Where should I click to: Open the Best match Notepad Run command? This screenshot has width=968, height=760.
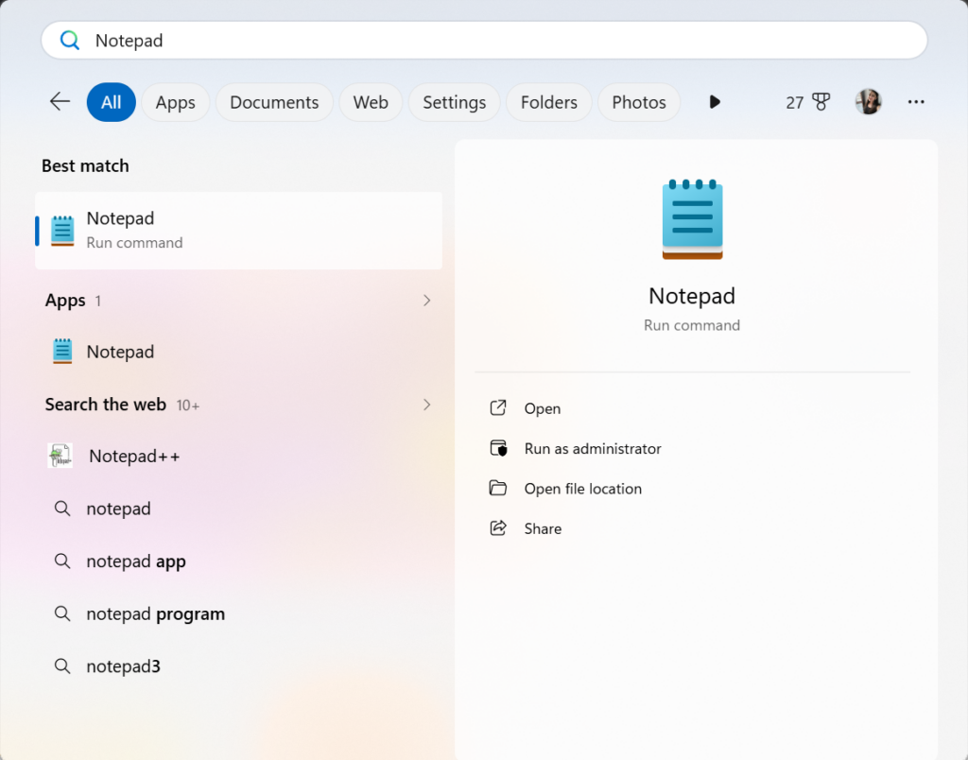(x=239, y=231)
